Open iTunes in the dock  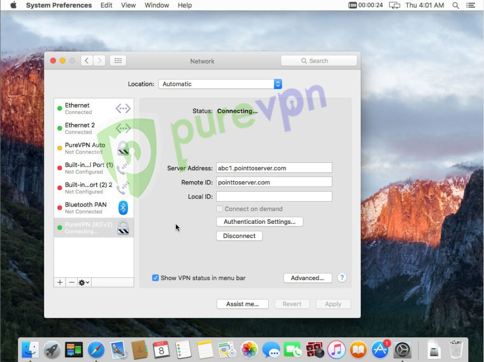(x=336, y=350)
